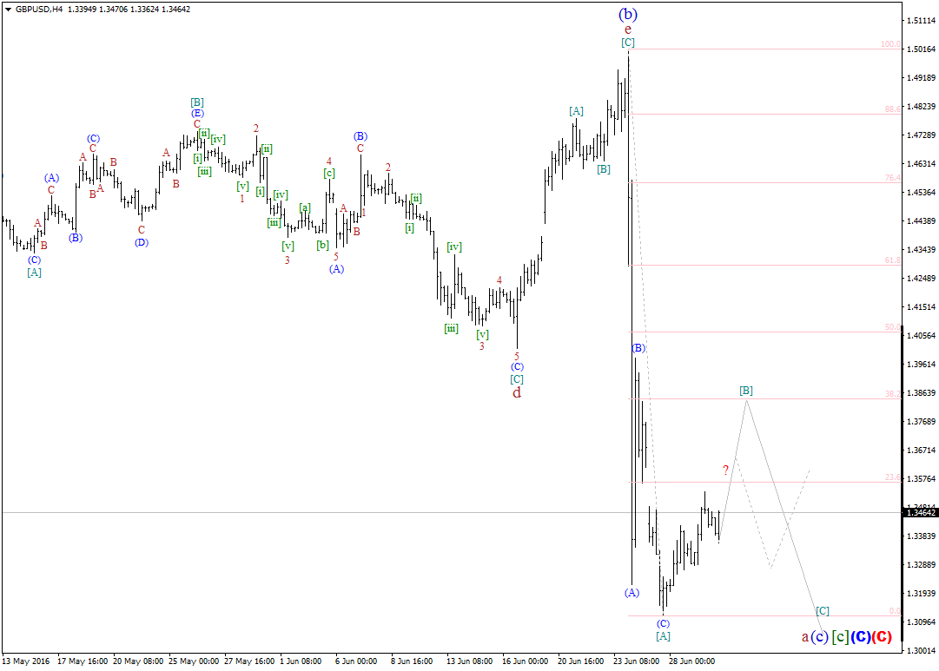Click the green [c] label at bottom right
The image size is (939, 671).
click(x=839, y=637)
